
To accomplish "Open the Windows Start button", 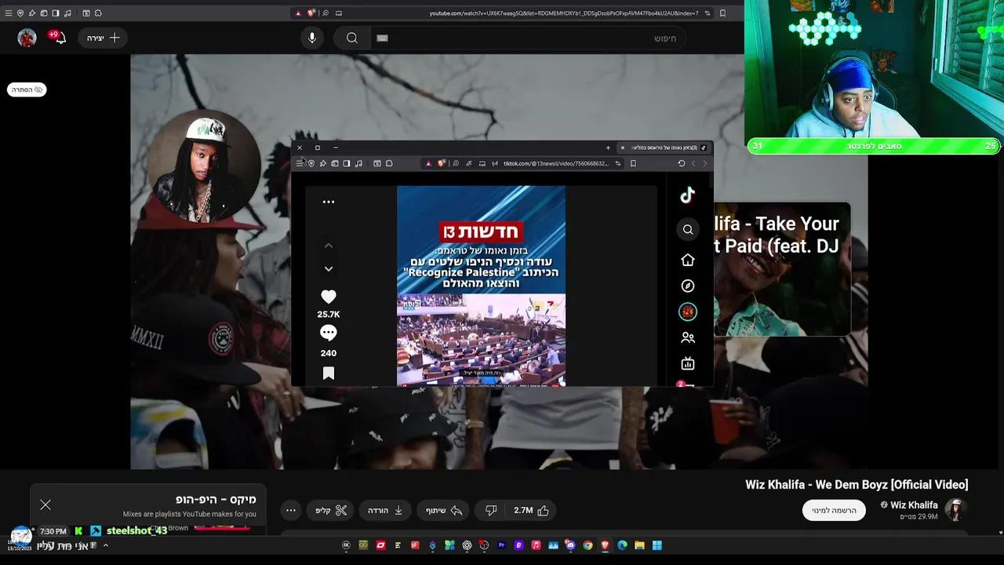I will click(657, 545).
